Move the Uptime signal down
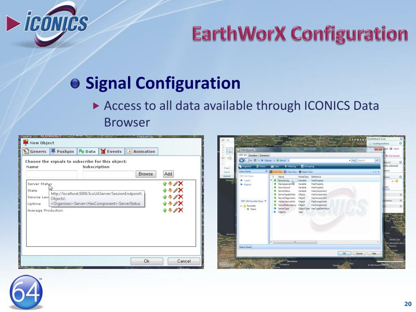The image size is (416, 312). pyautogui.click(x=170, y=204)
